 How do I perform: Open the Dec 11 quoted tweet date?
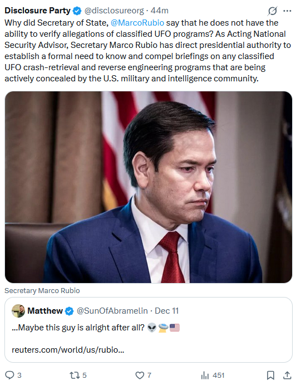(166, 311)
